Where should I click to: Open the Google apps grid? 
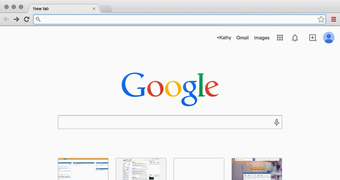(280, 38)
